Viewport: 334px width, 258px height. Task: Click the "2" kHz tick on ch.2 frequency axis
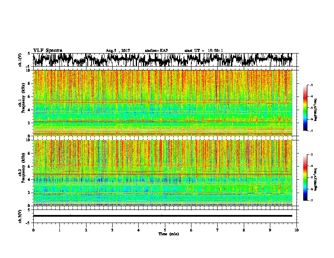[30, 193]
